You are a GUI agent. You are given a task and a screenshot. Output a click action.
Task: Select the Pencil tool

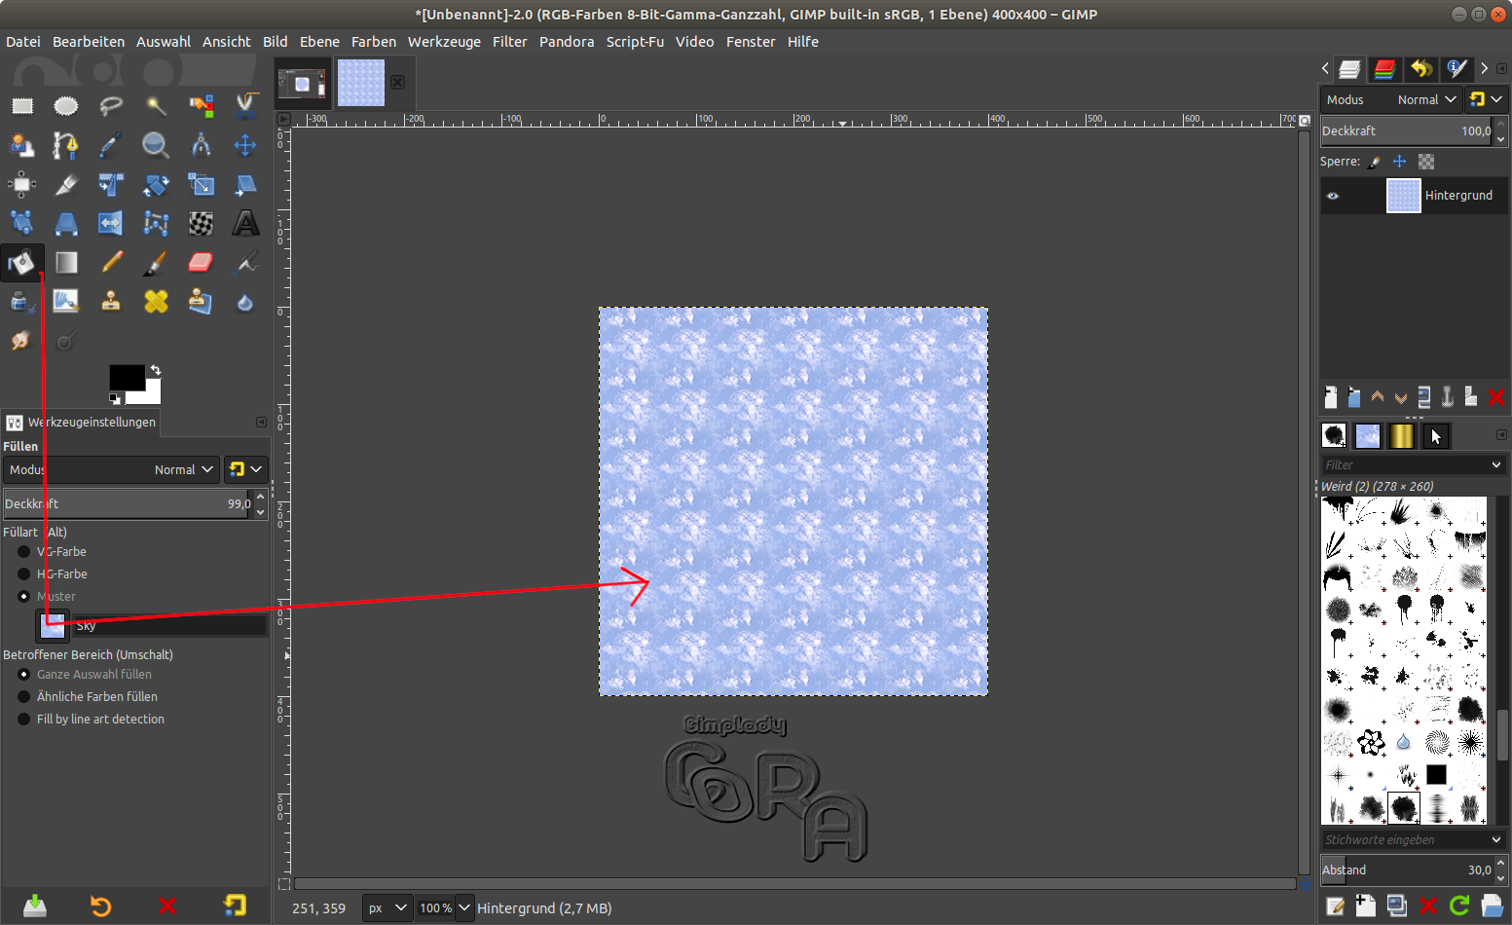[x=112, y=262]
